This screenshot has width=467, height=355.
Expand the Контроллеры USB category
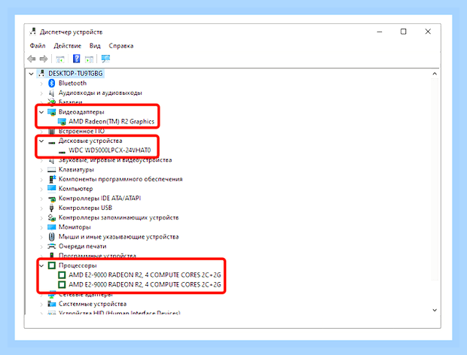click(41, 208)
